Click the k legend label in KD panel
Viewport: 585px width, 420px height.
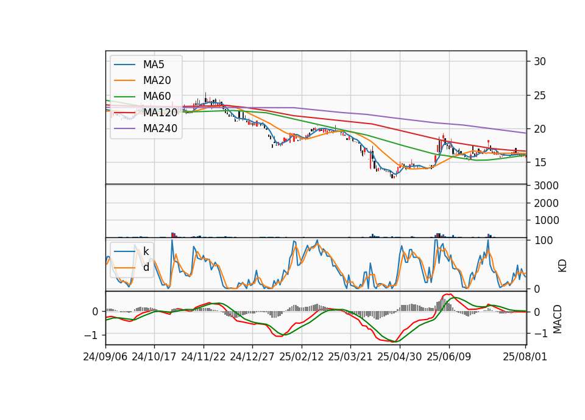pos(146,251)
